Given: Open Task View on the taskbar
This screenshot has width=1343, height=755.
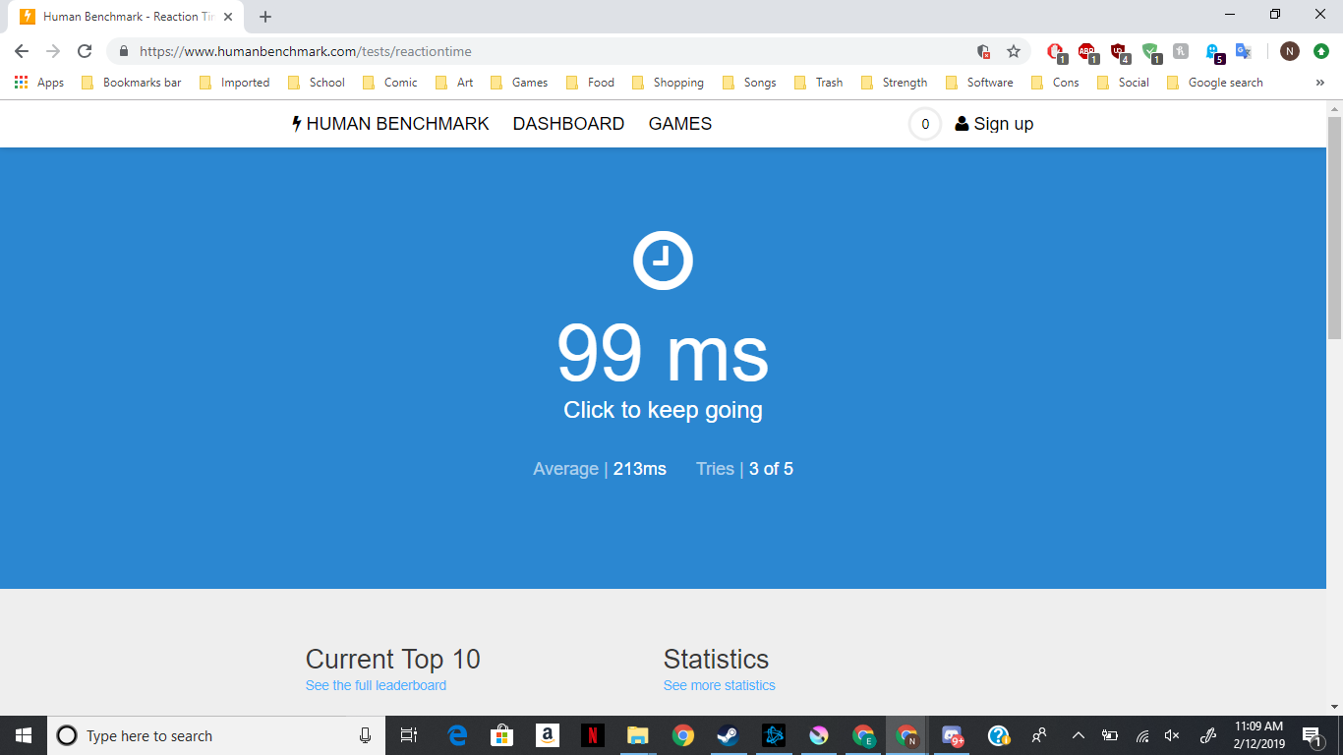Looking at the screenshot, I should 409,735.
